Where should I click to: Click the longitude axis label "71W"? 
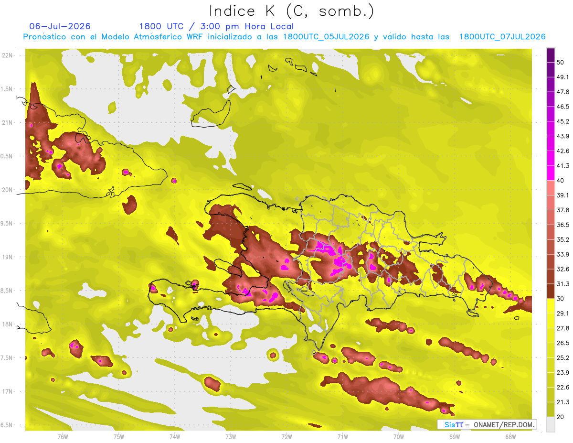coord(342,436)
